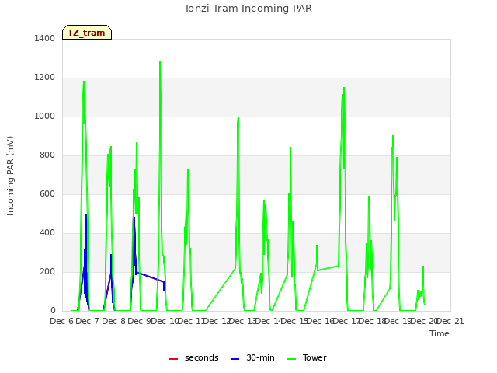Toggle the seconds series legend entry

[194, 357]
